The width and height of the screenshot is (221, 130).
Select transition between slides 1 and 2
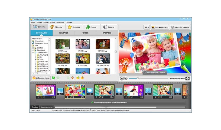point(60,91)
